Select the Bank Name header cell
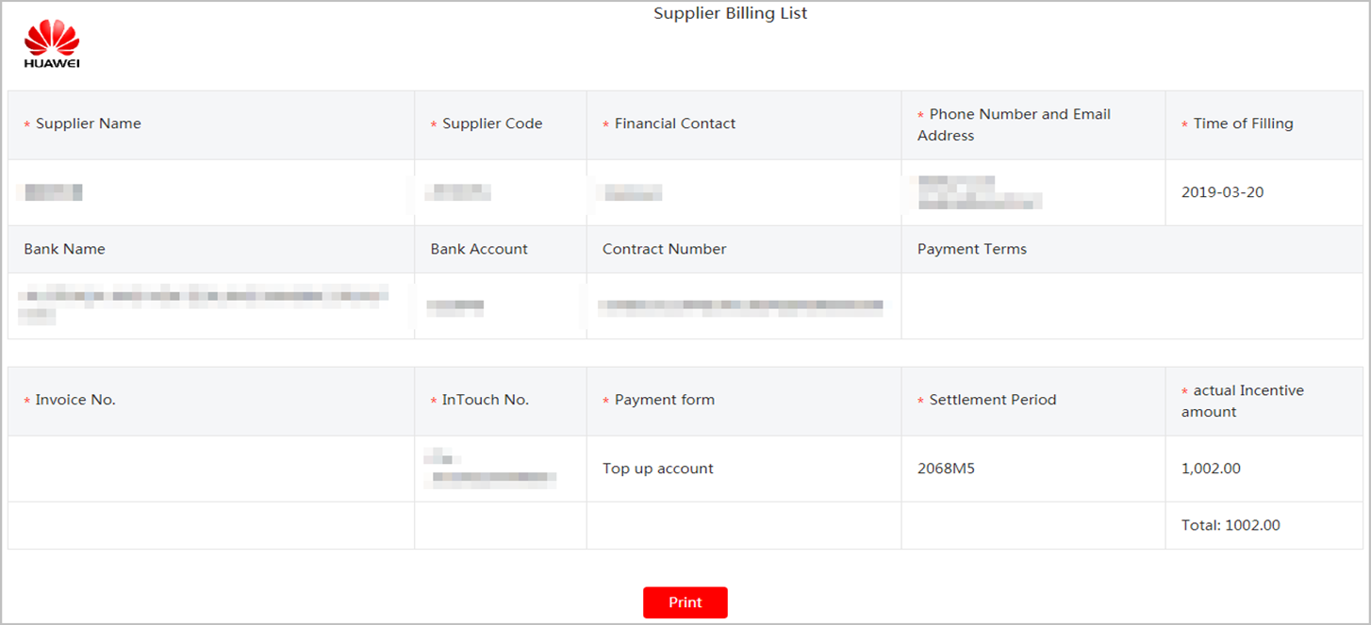Viewport: 1371px width, 625px height. 211,250
